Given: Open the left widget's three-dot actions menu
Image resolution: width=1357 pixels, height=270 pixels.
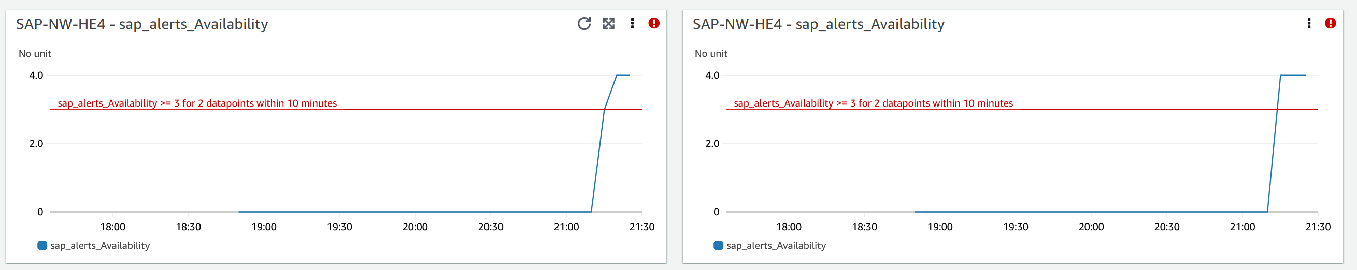Looking at the screenshot, I should tap(632, 24).
